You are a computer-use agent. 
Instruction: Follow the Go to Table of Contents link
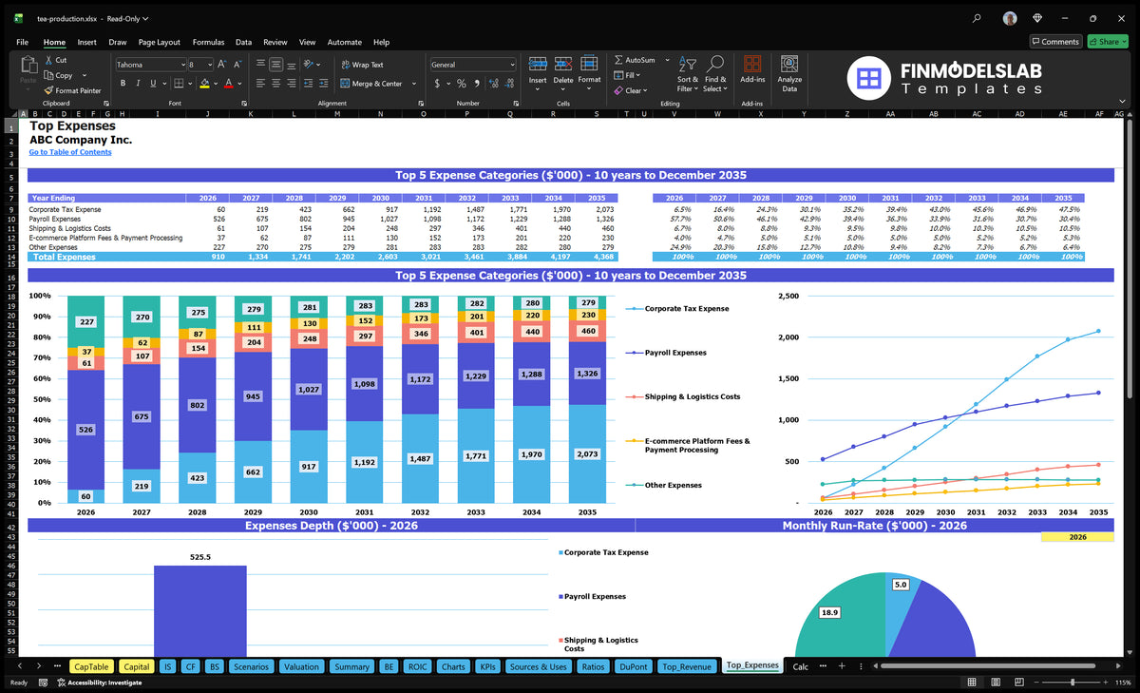coord(70,152)
